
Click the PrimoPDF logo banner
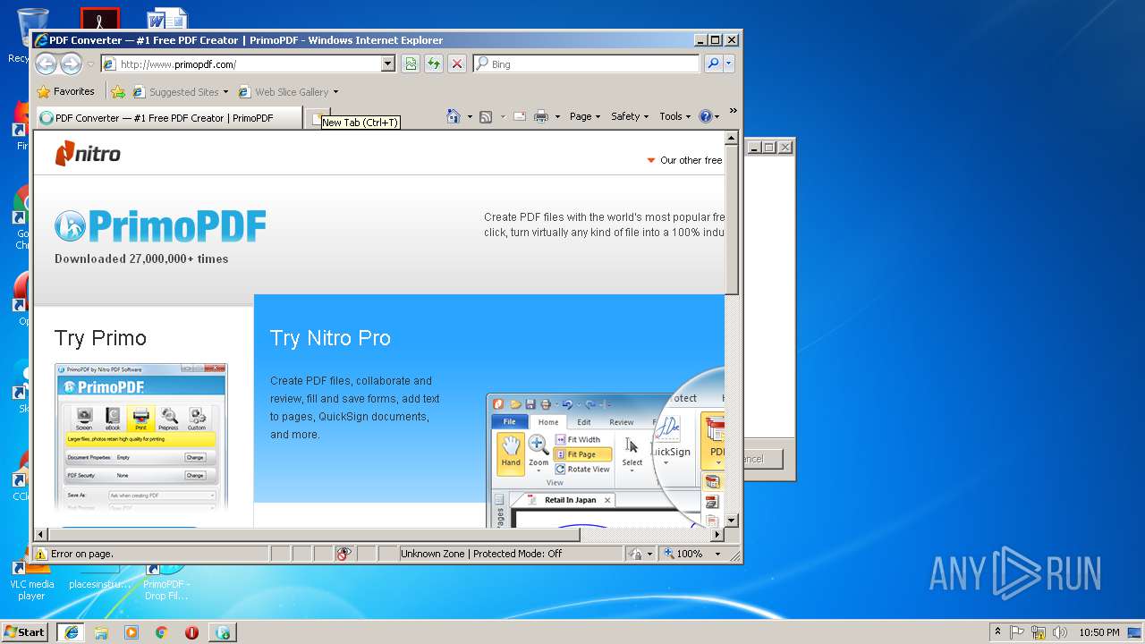160,226
